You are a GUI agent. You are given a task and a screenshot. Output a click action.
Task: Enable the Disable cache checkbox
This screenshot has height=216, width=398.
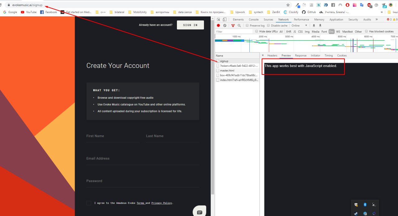tap(268, 25)
